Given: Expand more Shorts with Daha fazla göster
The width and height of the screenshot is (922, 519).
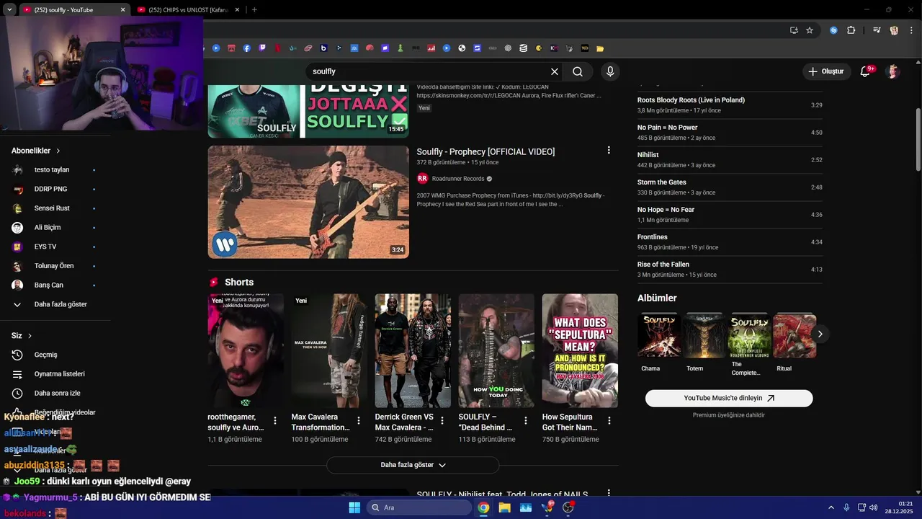Looking at the screenshot, I should coord(413,465).
